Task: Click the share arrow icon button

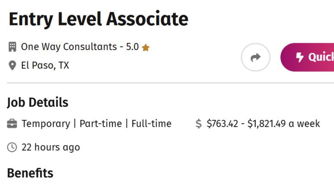Action: (255, 57)
